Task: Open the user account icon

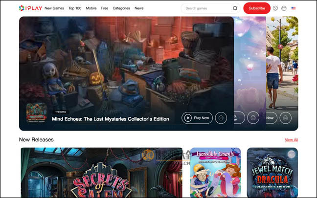Action: [x=275, y=8]
